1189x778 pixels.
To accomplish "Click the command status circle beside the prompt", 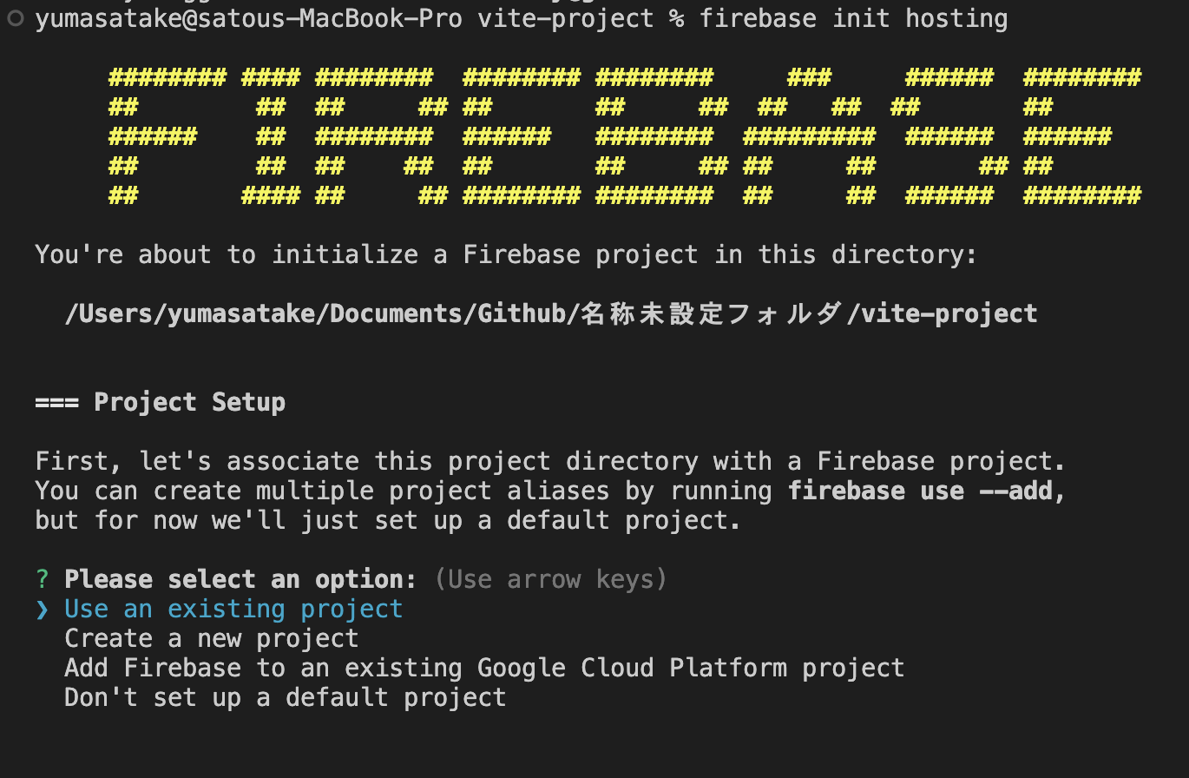I will [13, 18].
